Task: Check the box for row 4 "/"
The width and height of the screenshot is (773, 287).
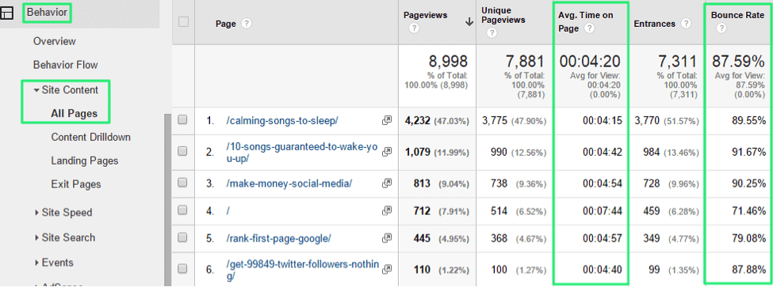Action: click(182, 210)
